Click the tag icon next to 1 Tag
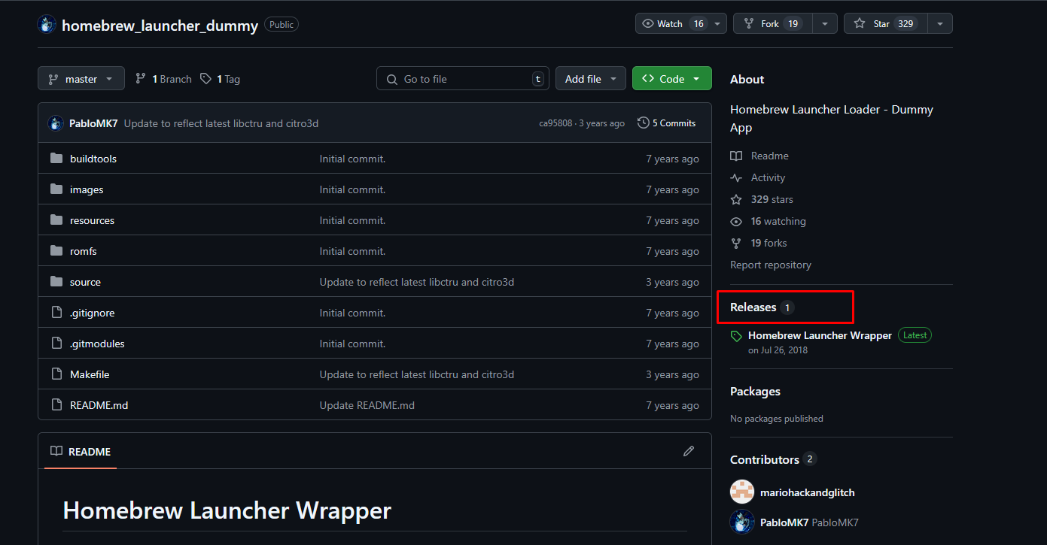Image resolution: width=1047 pixels, height=545 pixels. (x=206, y=79)
